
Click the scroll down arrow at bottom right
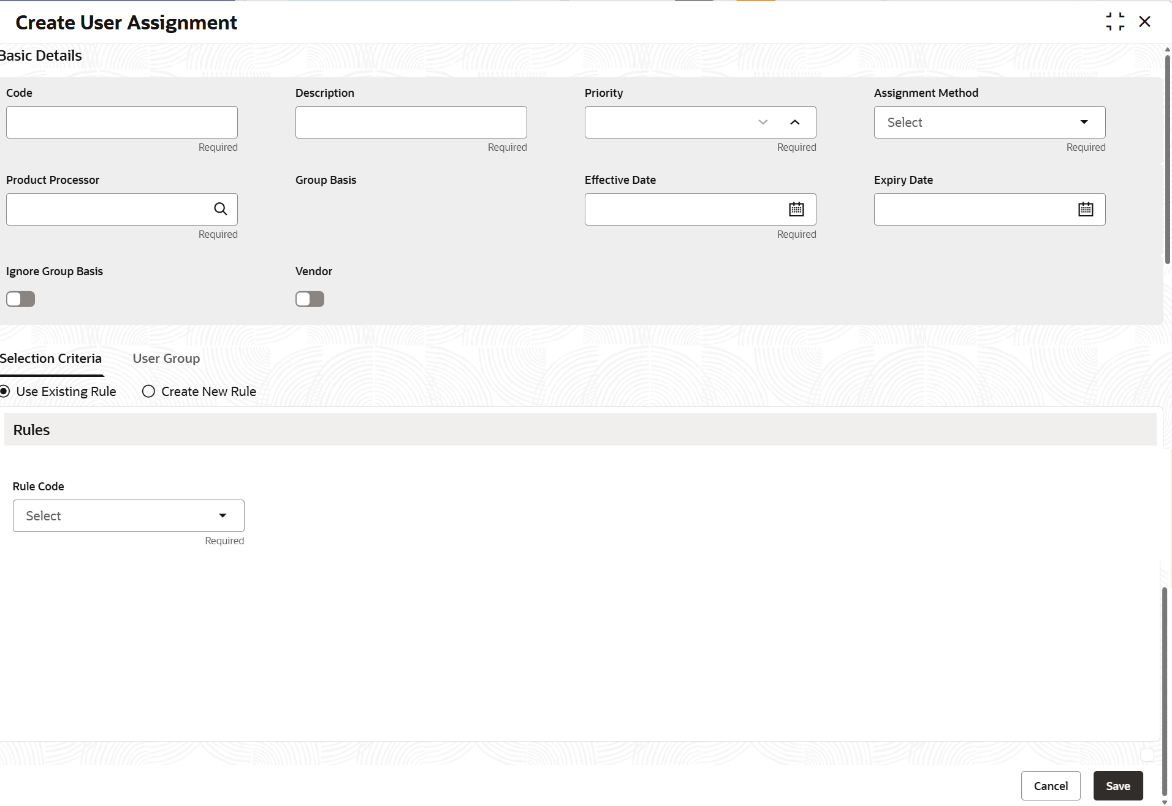click(x=1165, y=802)
